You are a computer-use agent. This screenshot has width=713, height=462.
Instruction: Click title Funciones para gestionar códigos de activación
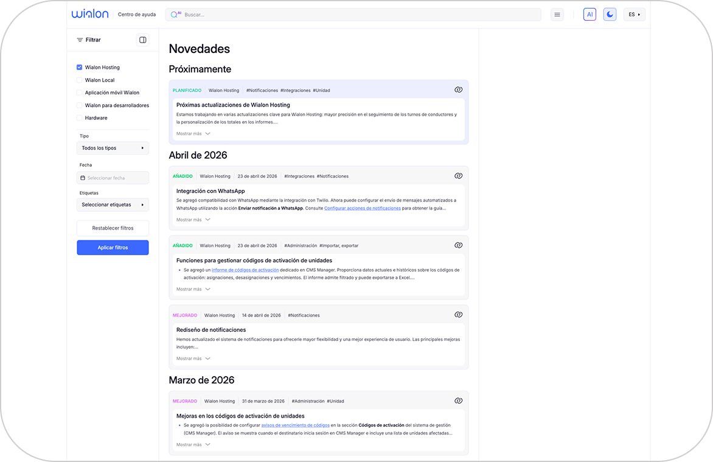[x=254, y=261]
